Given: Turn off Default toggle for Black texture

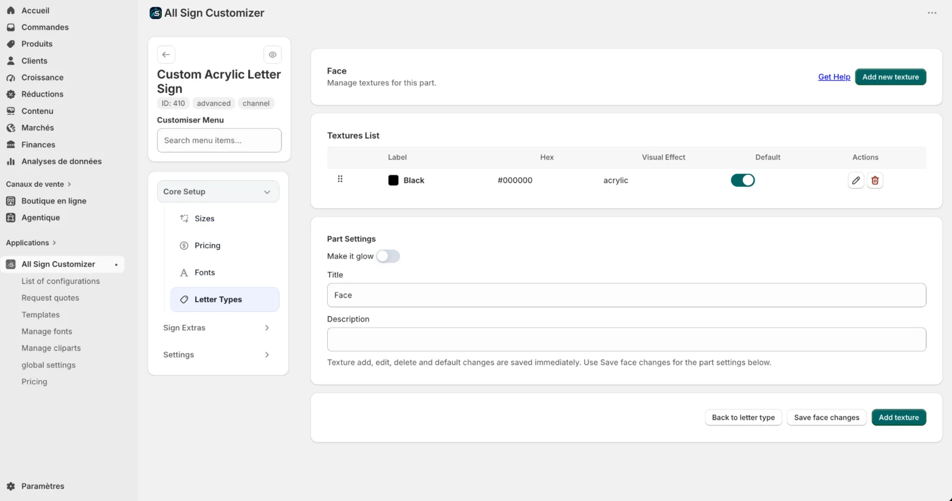Looking at the screenshot, I should (743, 180).
